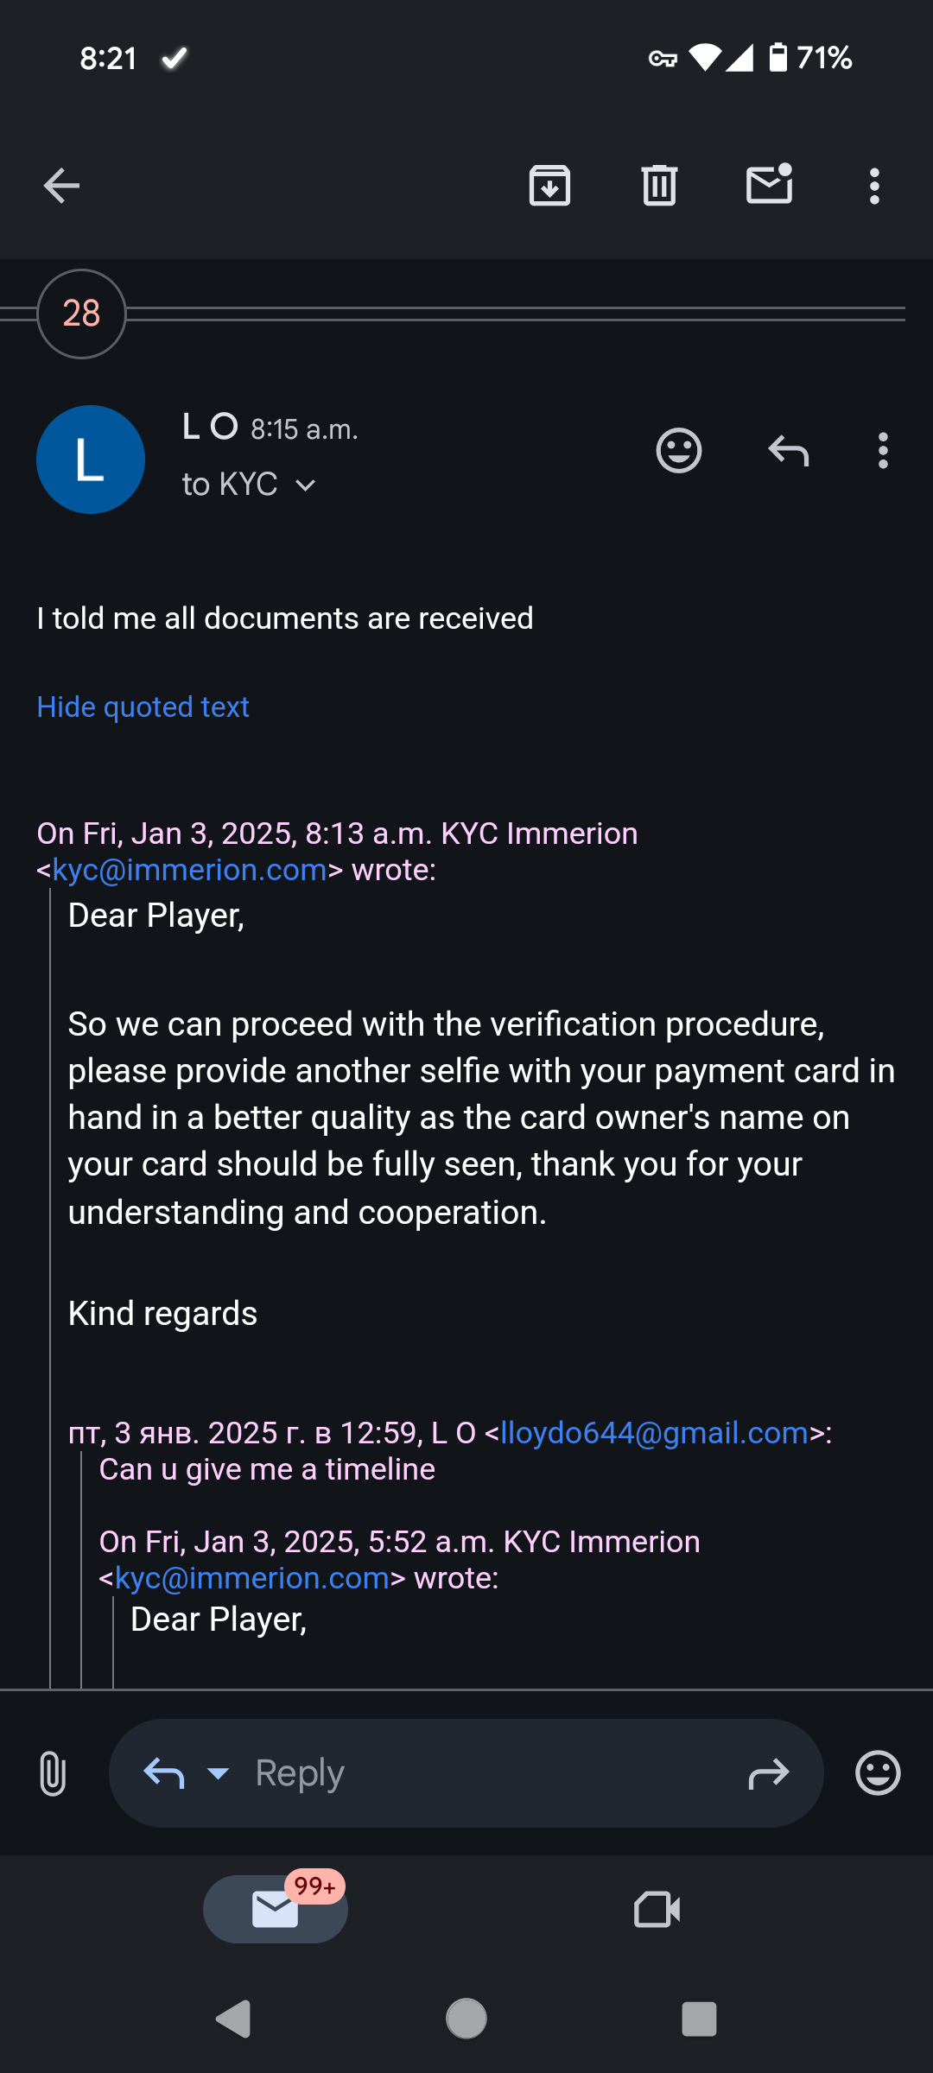Open message options for L O's email
Screen dimensions: 933x2073
882,451
